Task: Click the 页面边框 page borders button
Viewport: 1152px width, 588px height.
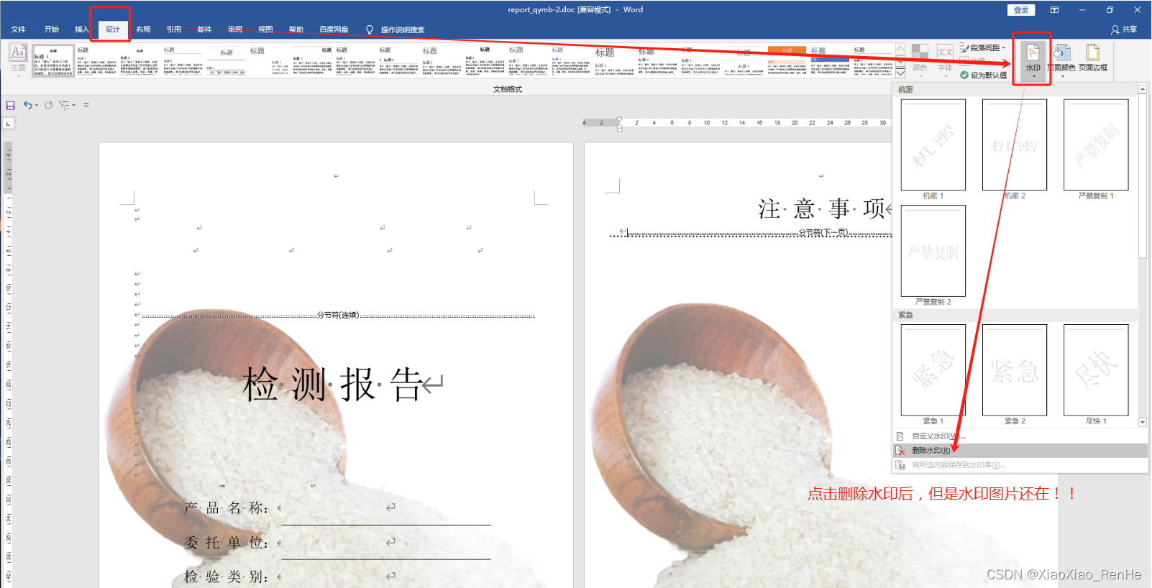Action: point(1093,58)
